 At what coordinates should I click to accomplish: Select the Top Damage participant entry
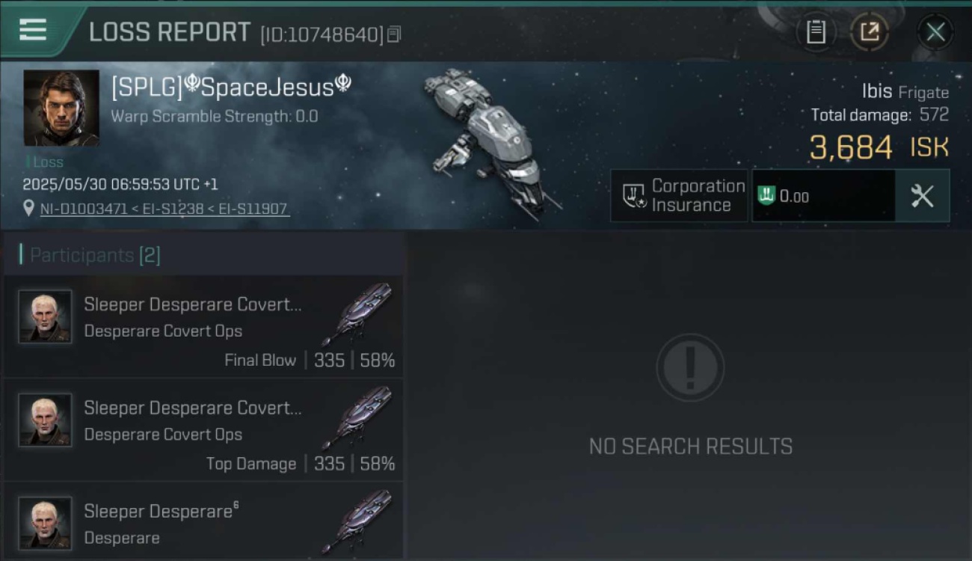[203, 429]
